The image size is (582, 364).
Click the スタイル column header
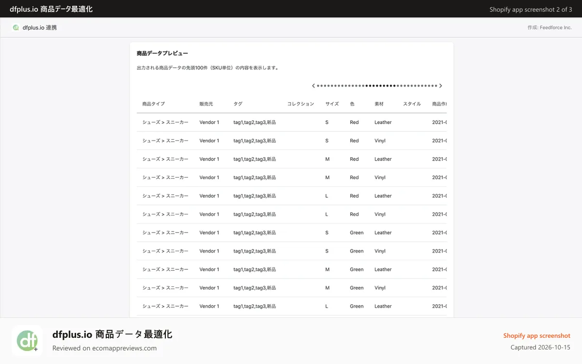(x=412, y=104)
